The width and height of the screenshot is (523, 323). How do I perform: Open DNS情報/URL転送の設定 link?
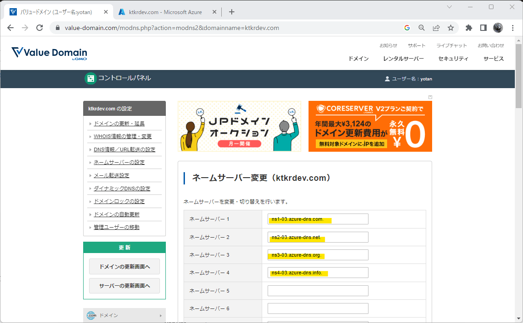pyautogui.click(x=125, y=149)
